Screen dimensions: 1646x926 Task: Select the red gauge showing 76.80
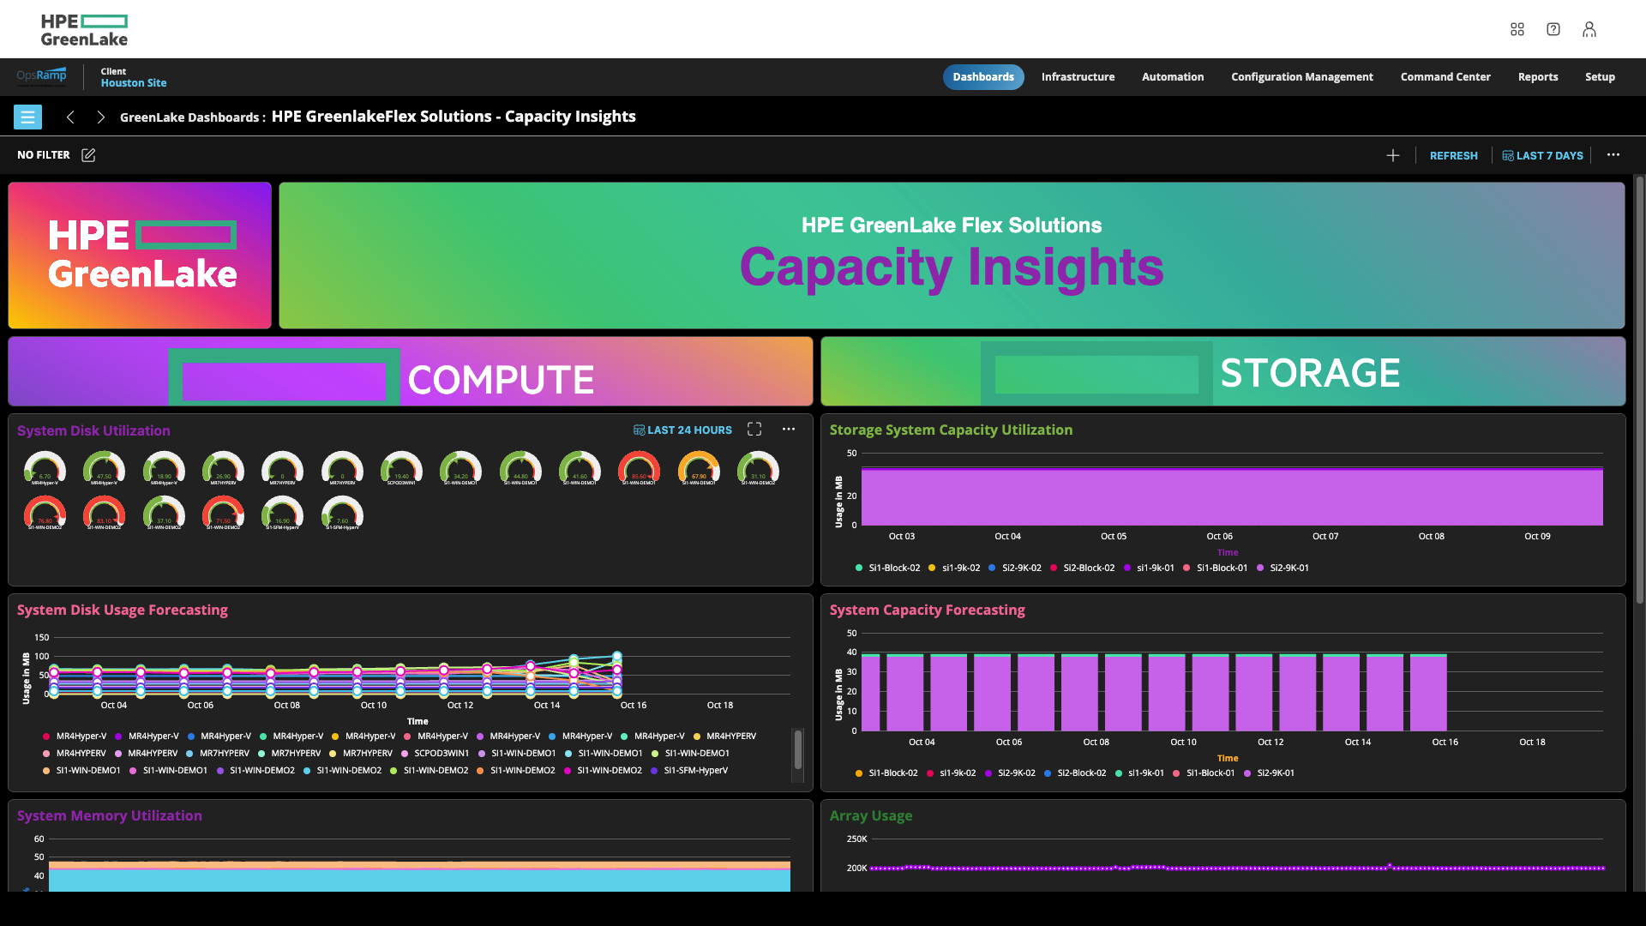coord(45,514)
